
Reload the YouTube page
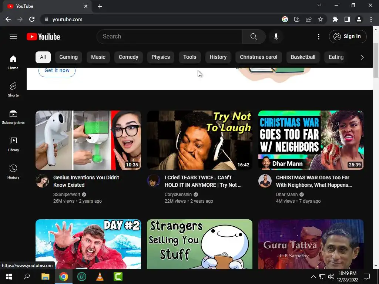[x=32, y=19]
